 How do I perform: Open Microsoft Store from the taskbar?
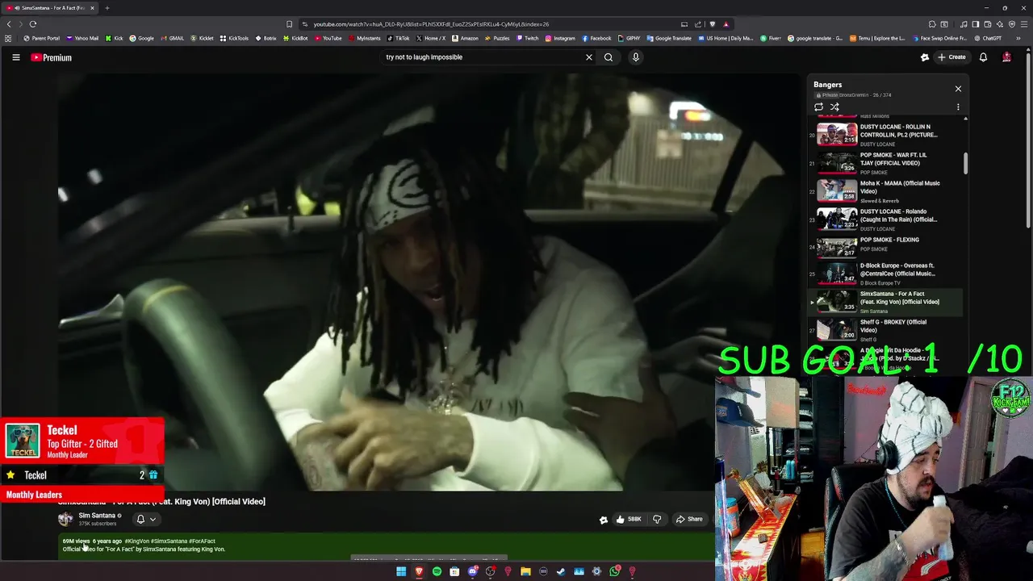(x=454, y=571)
